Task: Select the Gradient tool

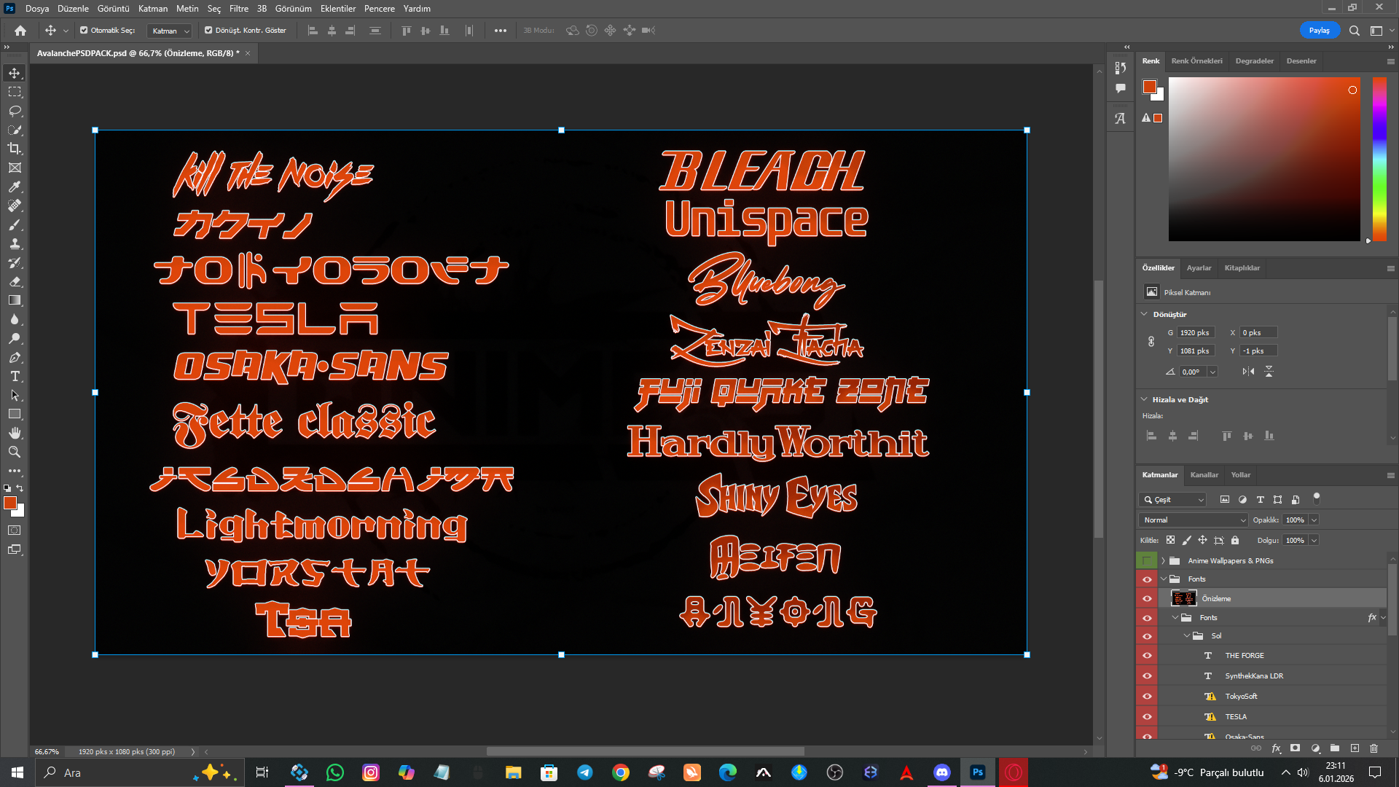Action: 15,300
